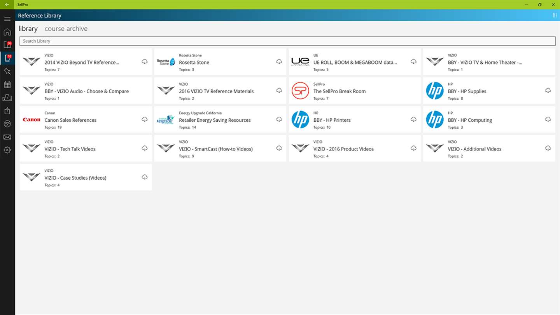Open Retailer Energy Saving Resources title
This screenshot has width=560, height=315.
click(215, 120)
